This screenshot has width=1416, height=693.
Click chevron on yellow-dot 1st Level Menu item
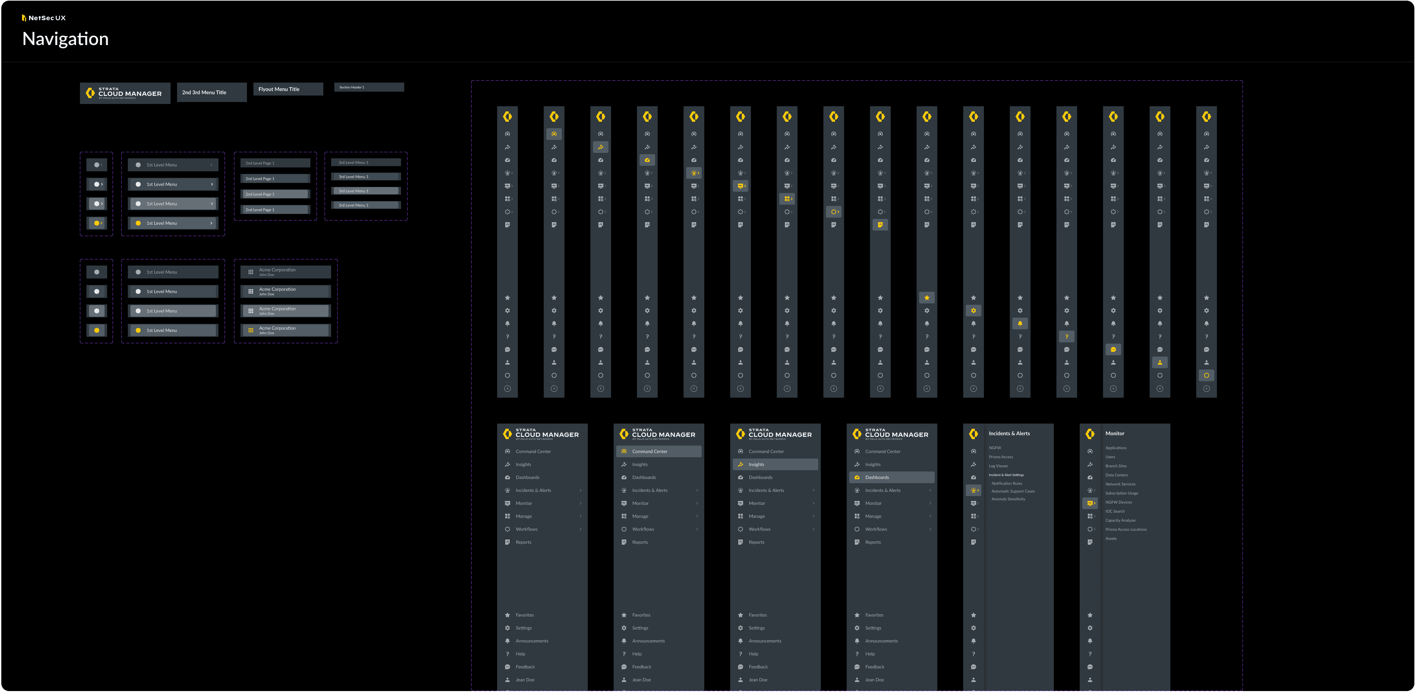(211, 223)
